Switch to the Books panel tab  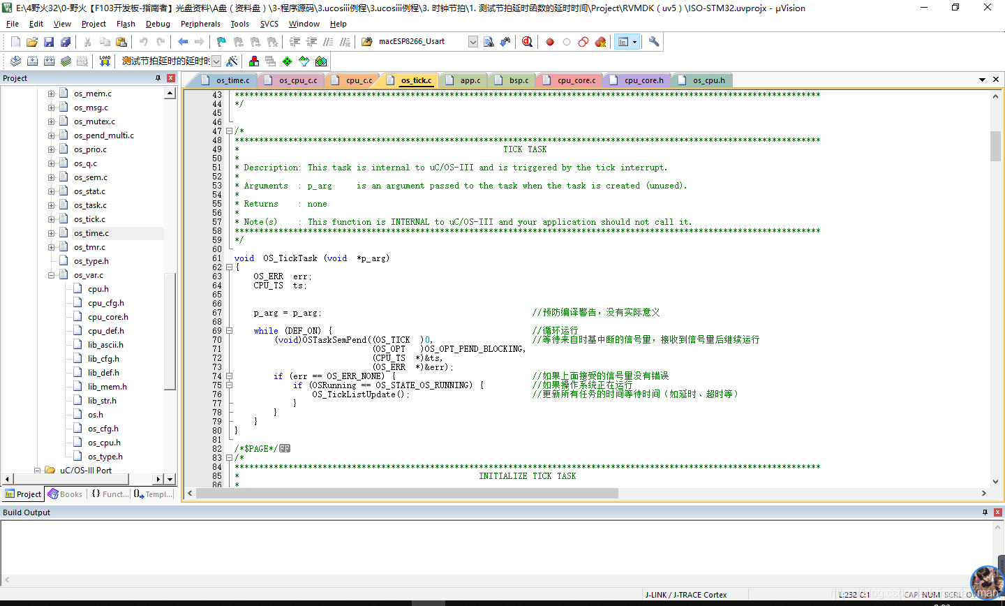(x=66, y=494)
